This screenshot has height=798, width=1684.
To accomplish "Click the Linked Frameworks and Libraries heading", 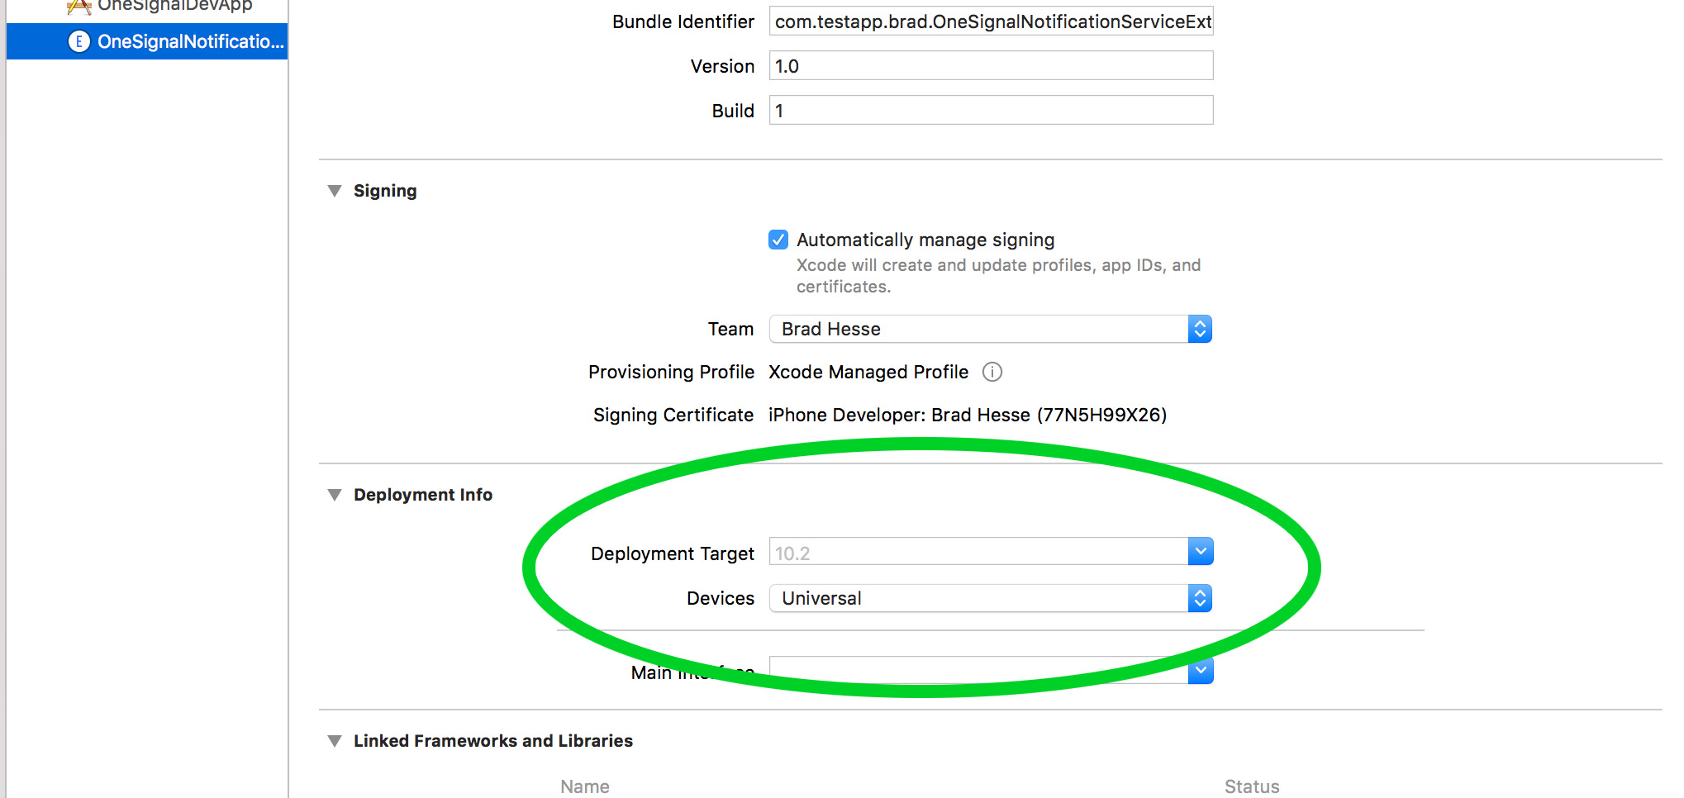I will 493,741.
